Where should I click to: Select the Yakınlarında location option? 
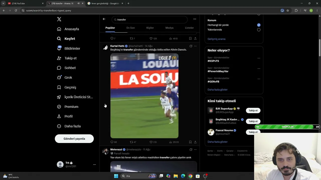[x=259, y=30]
